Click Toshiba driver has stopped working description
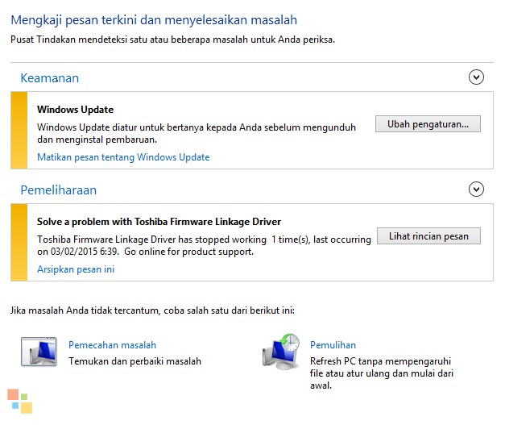This screenshot has width=505, height=425. click(205, 245)
